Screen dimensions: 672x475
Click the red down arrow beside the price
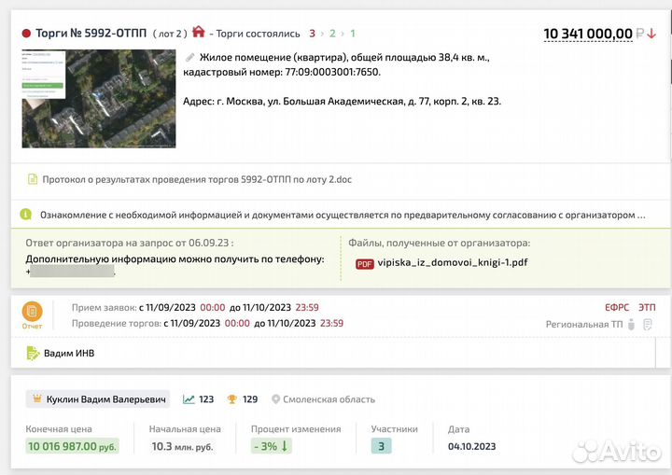(651, 34)
